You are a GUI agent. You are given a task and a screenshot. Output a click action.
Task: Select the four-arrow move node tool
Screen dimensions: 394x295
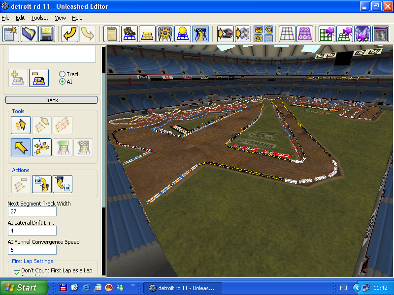click(42, 147)
